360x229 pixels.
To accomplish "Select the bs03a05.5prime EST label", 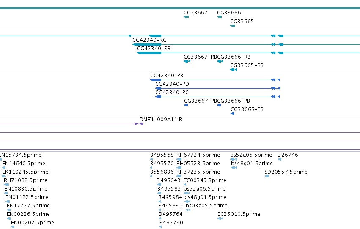I will (x=206, y=206).
